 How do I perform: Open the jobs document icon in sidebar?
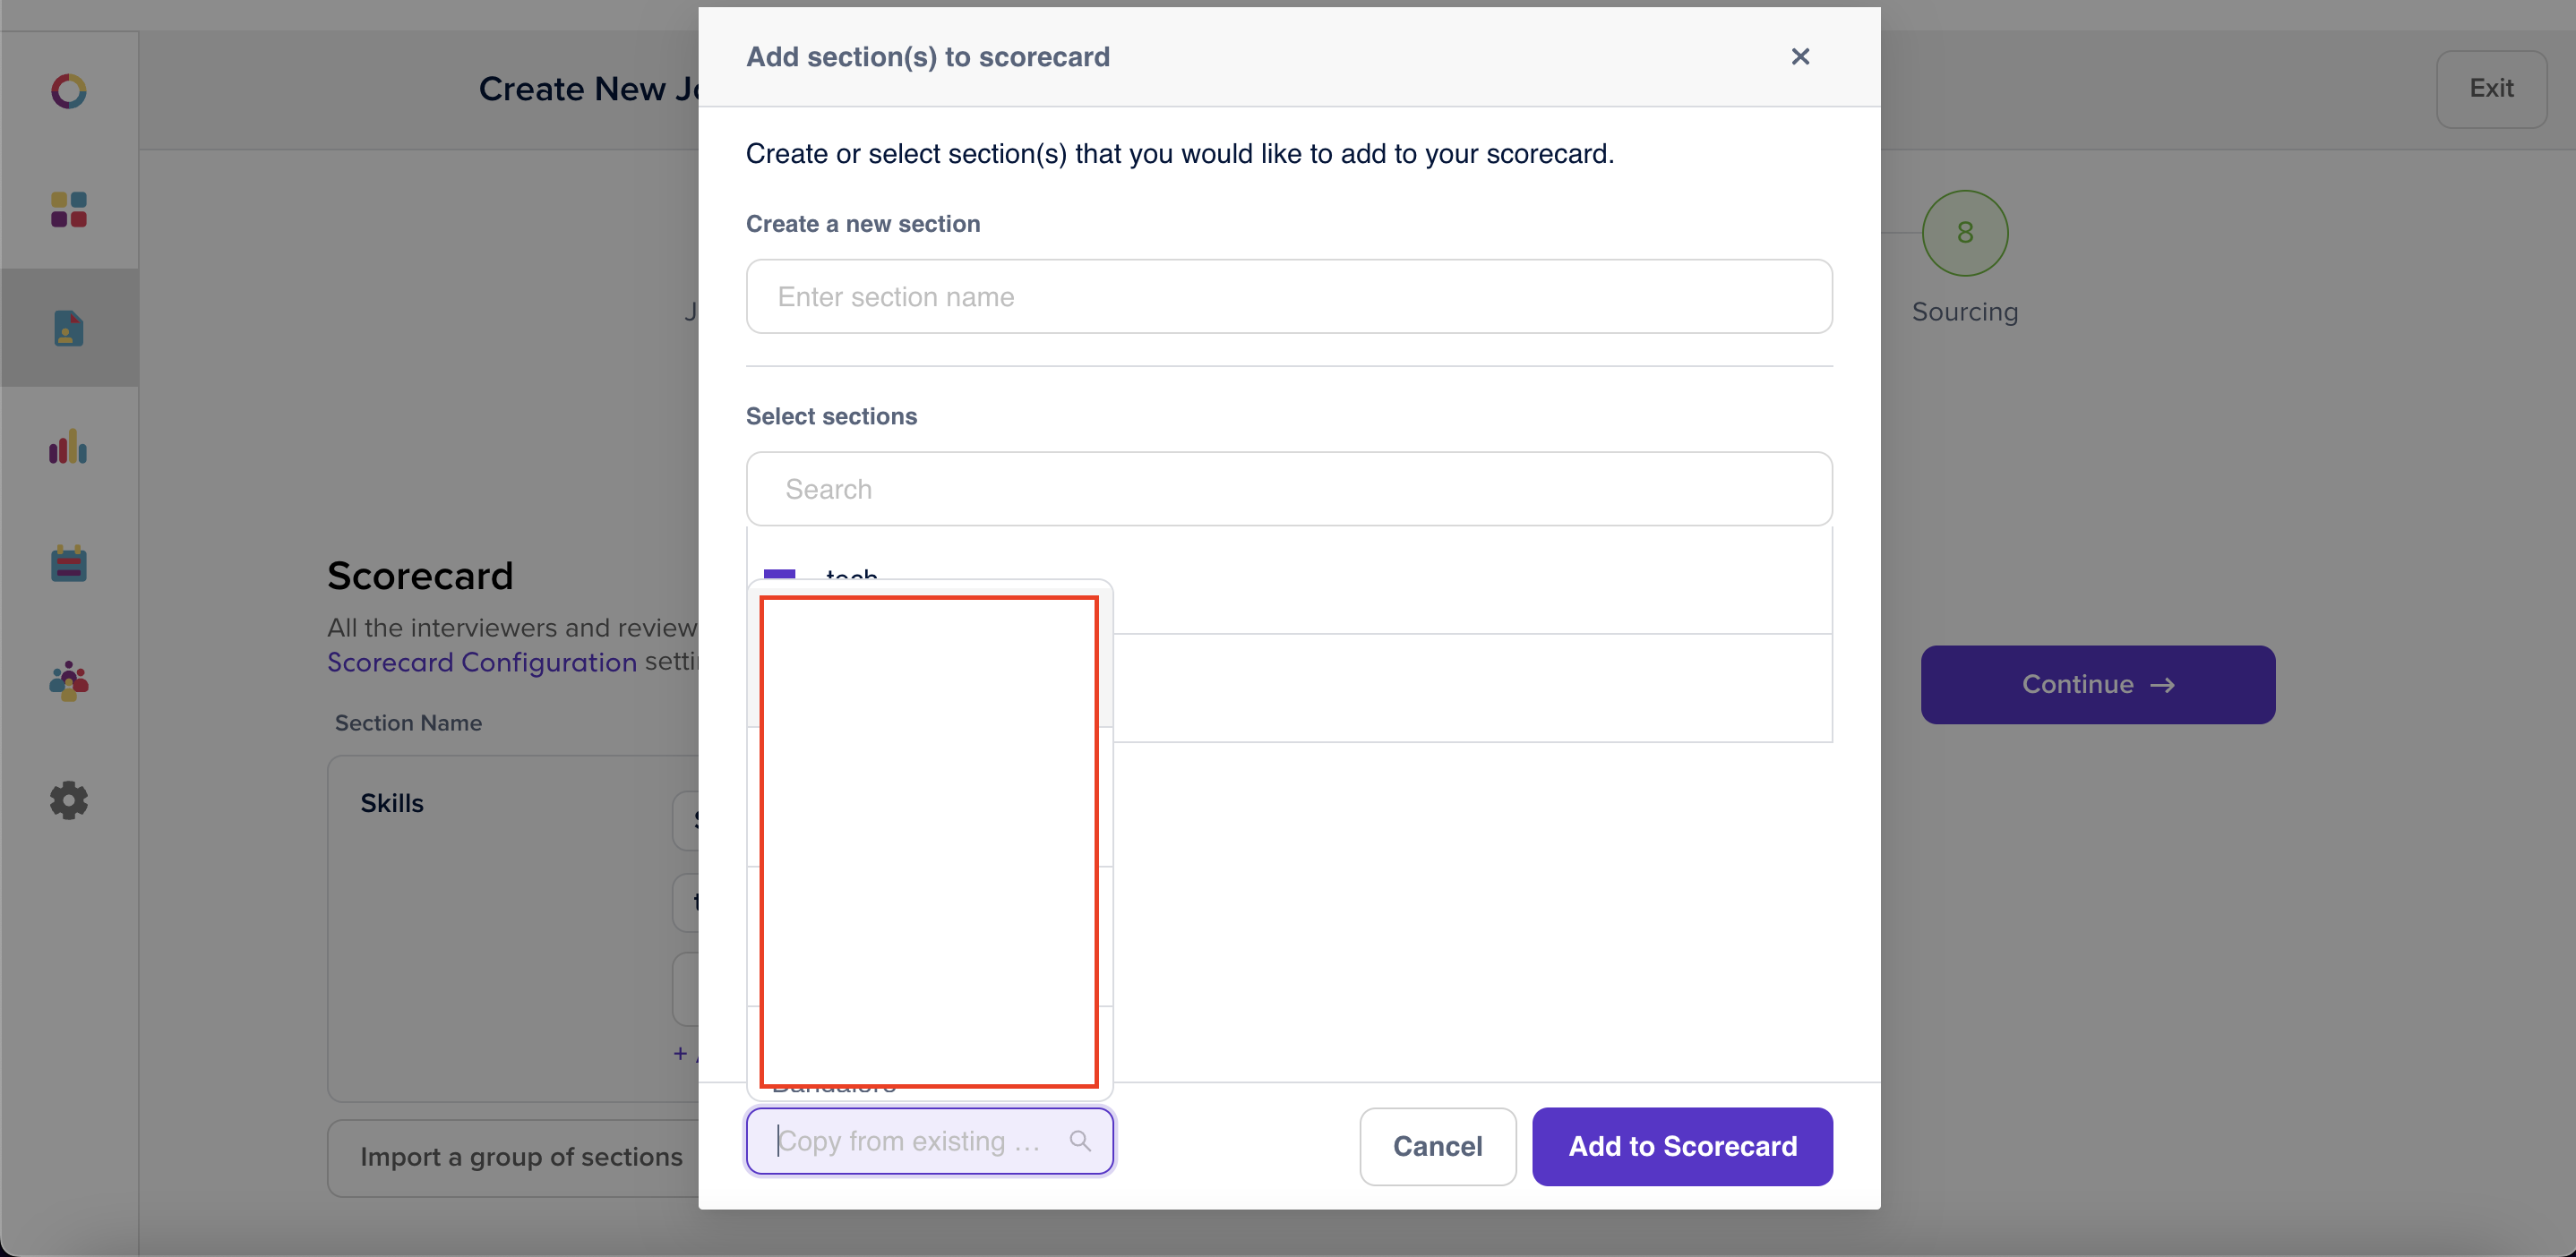(x=68, y=328)
